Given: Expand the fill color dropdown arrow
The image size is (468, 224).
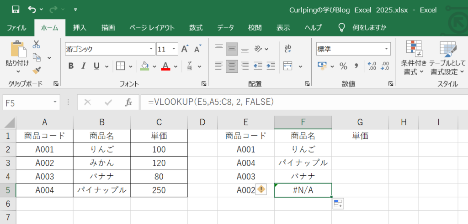Looking at the screenshot, I should pyautogui.click(x=154, y=66).
